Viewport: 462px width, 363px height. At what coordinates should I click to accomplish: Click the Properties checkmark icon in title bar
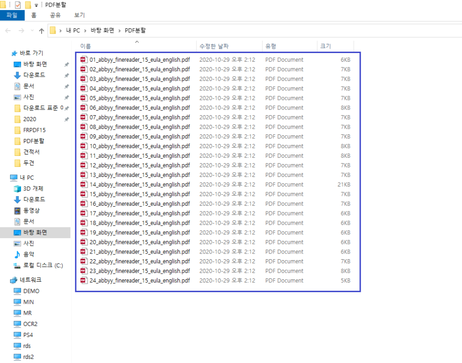(x=18, y=5)
